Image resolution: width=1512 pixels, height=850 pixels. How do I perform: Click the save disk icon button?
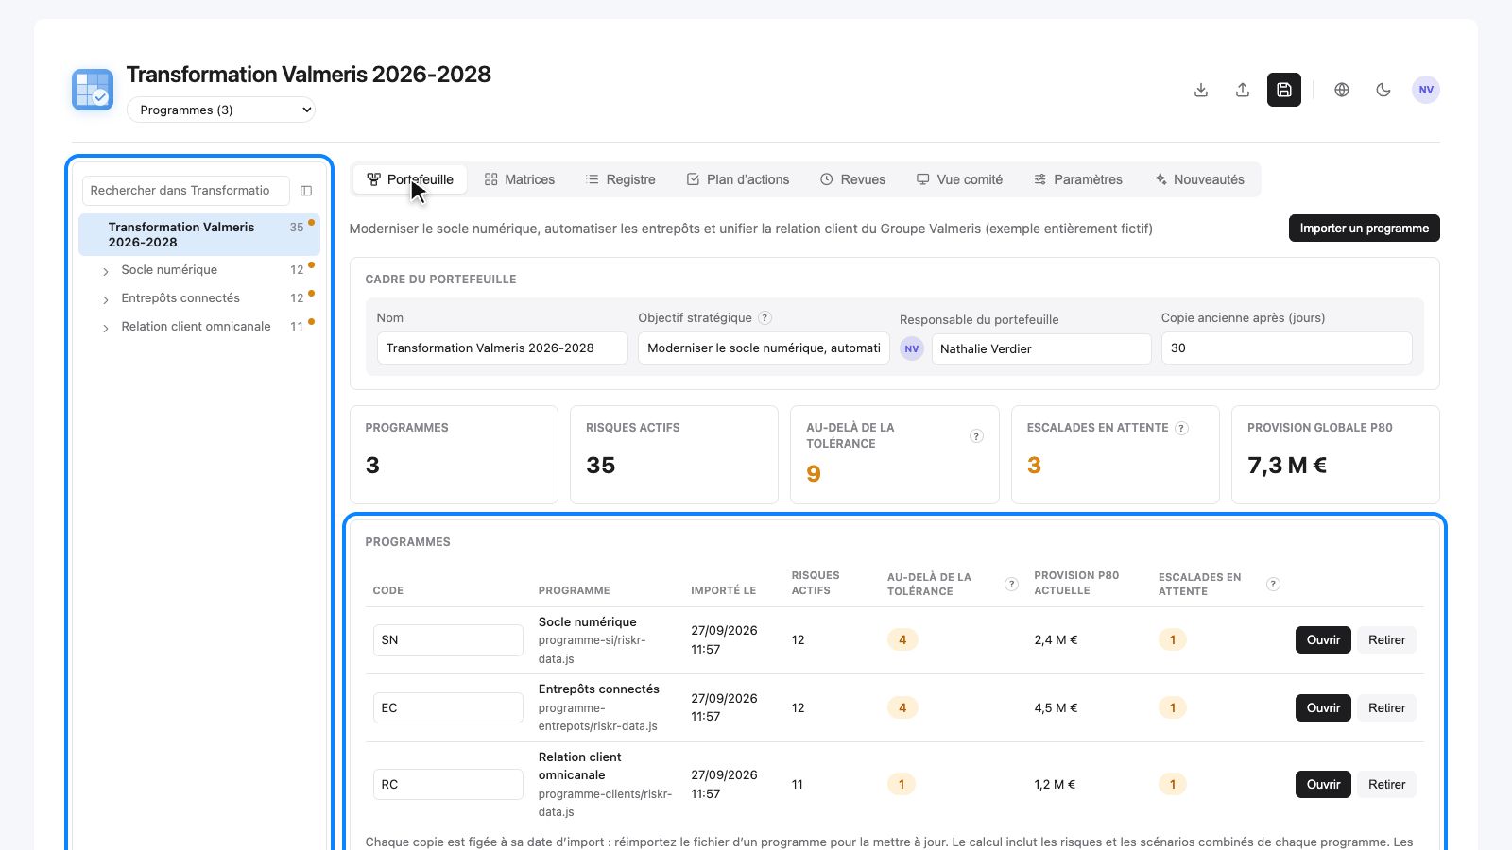coord(1284,90)
